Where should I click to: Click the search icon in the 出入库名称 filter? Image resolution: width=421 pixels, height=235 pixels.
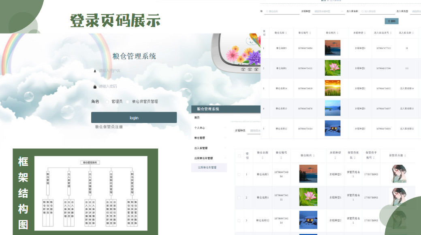363,11
